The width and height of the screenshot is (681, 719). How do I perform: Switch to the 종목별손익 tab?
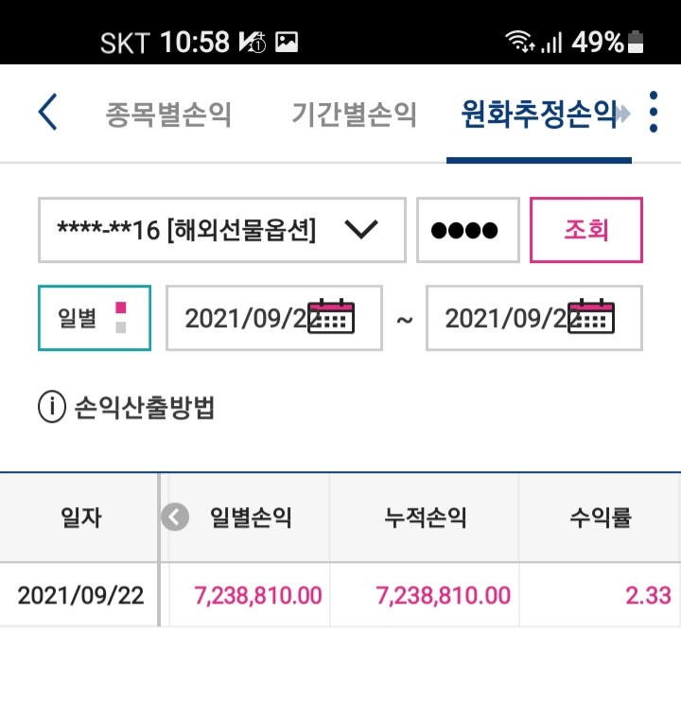(x=167, y=114)
